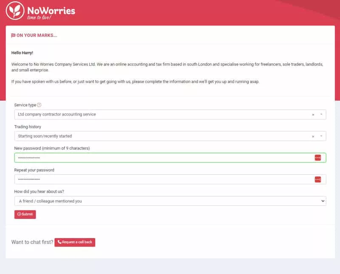This screenshot has width=340, height=274.
Task: Click 'Ltd company contractor accounting service' selection
Action: pos(57,114)
